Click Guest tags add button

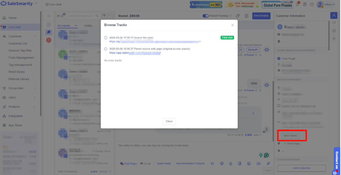(x=292, y=144)
